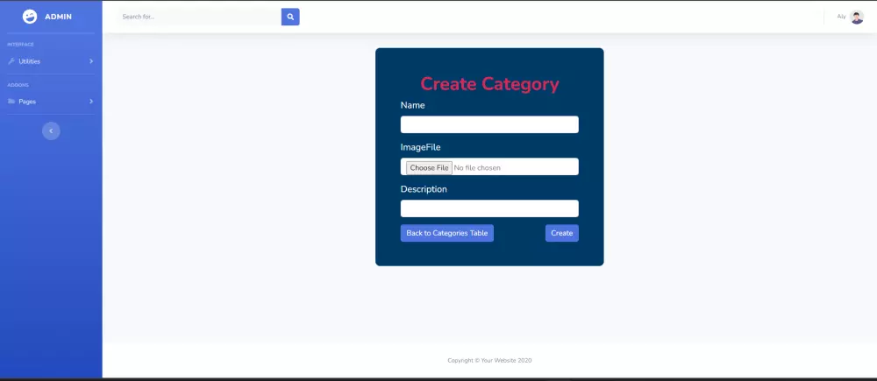Click the Copyright Your Website 2020 text
Image resolution: width=877 pixels, height=381 pixels.
(489, 360)
